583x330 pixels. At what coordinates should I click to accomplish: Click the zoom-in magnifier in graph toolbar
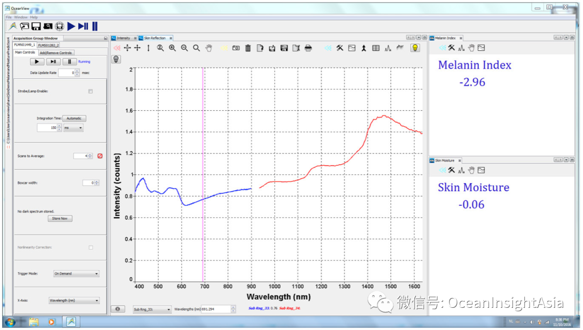tap(172, 48)
